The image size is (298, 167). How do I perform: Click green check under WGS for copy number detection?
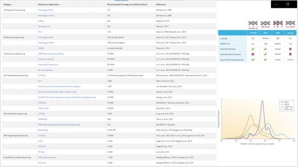coord(265,60)
